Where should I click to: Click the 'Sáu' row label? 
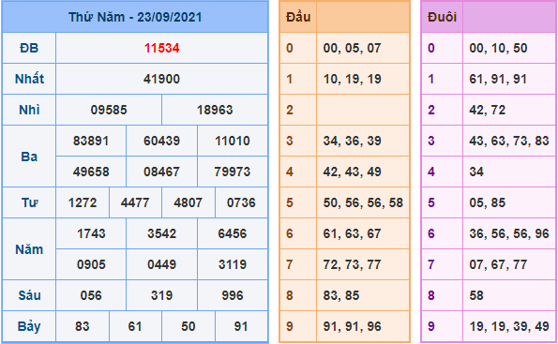pyautogui.click(x=29, y=295)
